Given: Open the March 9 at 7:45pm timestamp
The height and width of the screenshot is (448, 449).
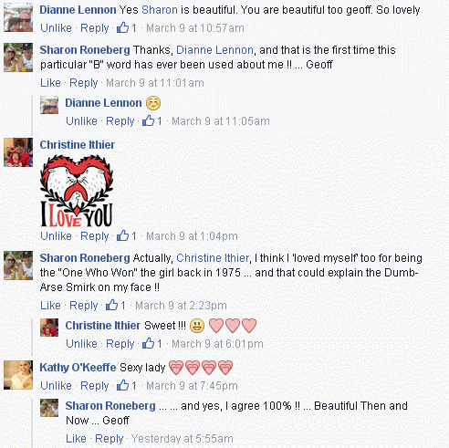Looking at the screenshot, I should point(192,386).
